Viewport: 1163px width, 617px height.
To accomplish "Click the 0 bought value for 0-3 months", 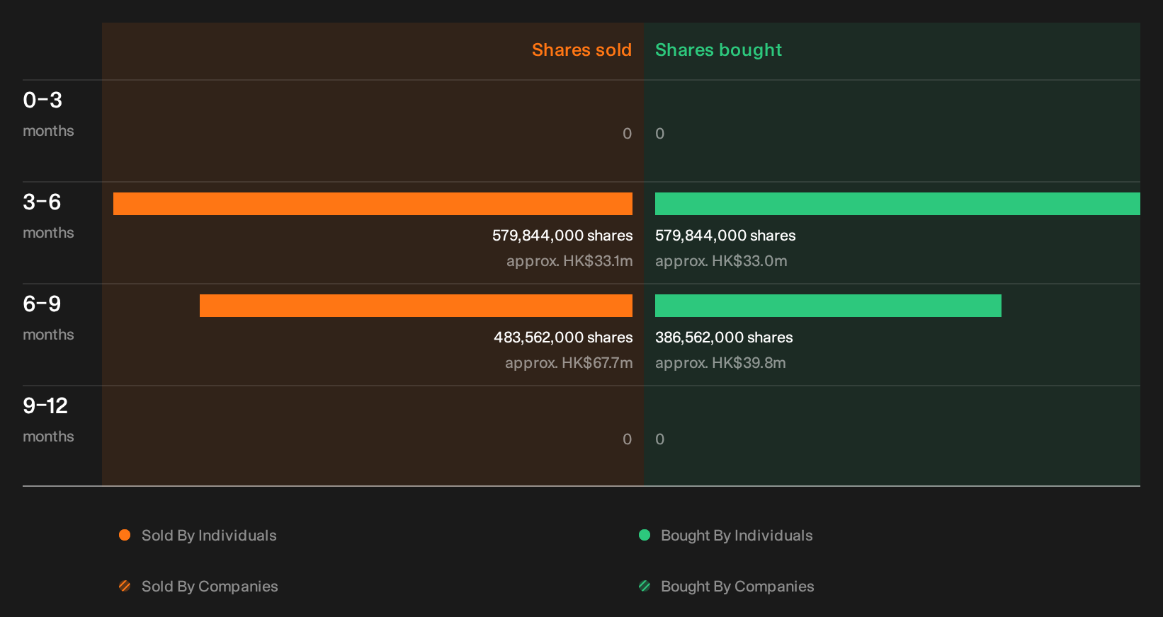I will 659,134.
